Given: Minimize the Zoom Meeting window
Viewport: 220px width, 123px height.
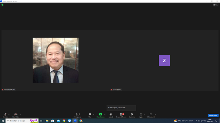Looking at the screenshot, I should [207, 1].
